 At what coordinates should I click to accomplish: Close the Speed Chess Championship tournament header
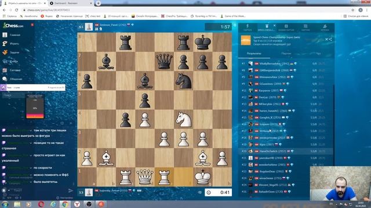[x=326, y=39]
